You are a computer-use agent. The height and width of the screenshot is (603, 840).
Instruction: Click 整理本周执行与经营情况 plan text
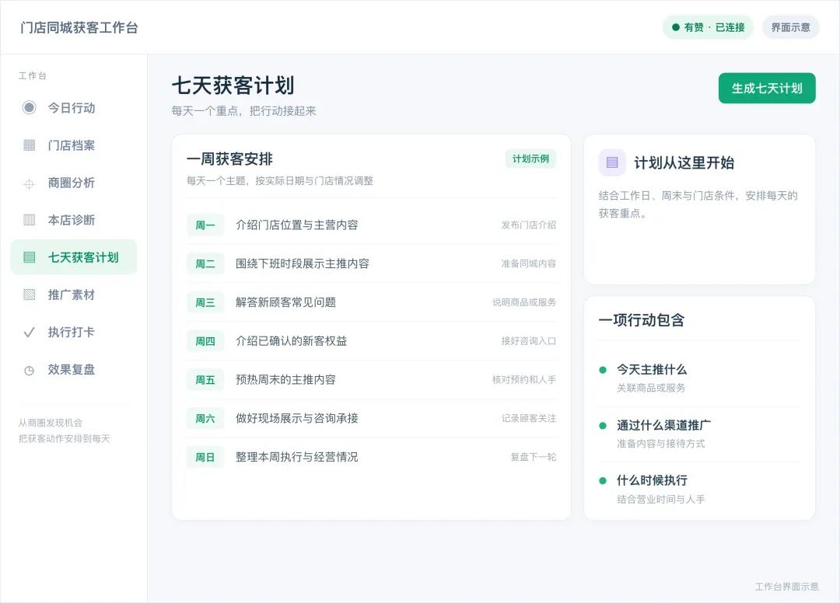coord(297,457)
